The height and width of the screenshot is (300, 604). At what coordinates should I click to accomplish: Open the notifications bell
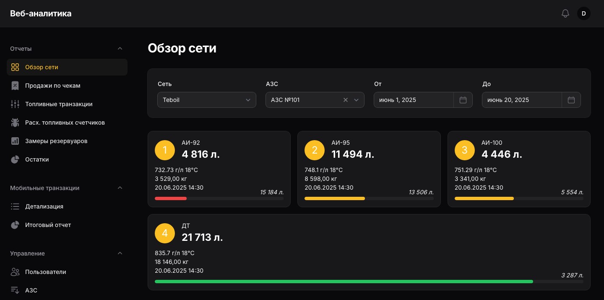click(x=565, y=13)
